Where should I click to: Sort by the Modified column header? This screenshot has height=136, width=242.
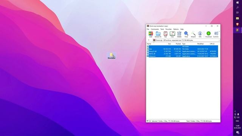pos(200,44)
